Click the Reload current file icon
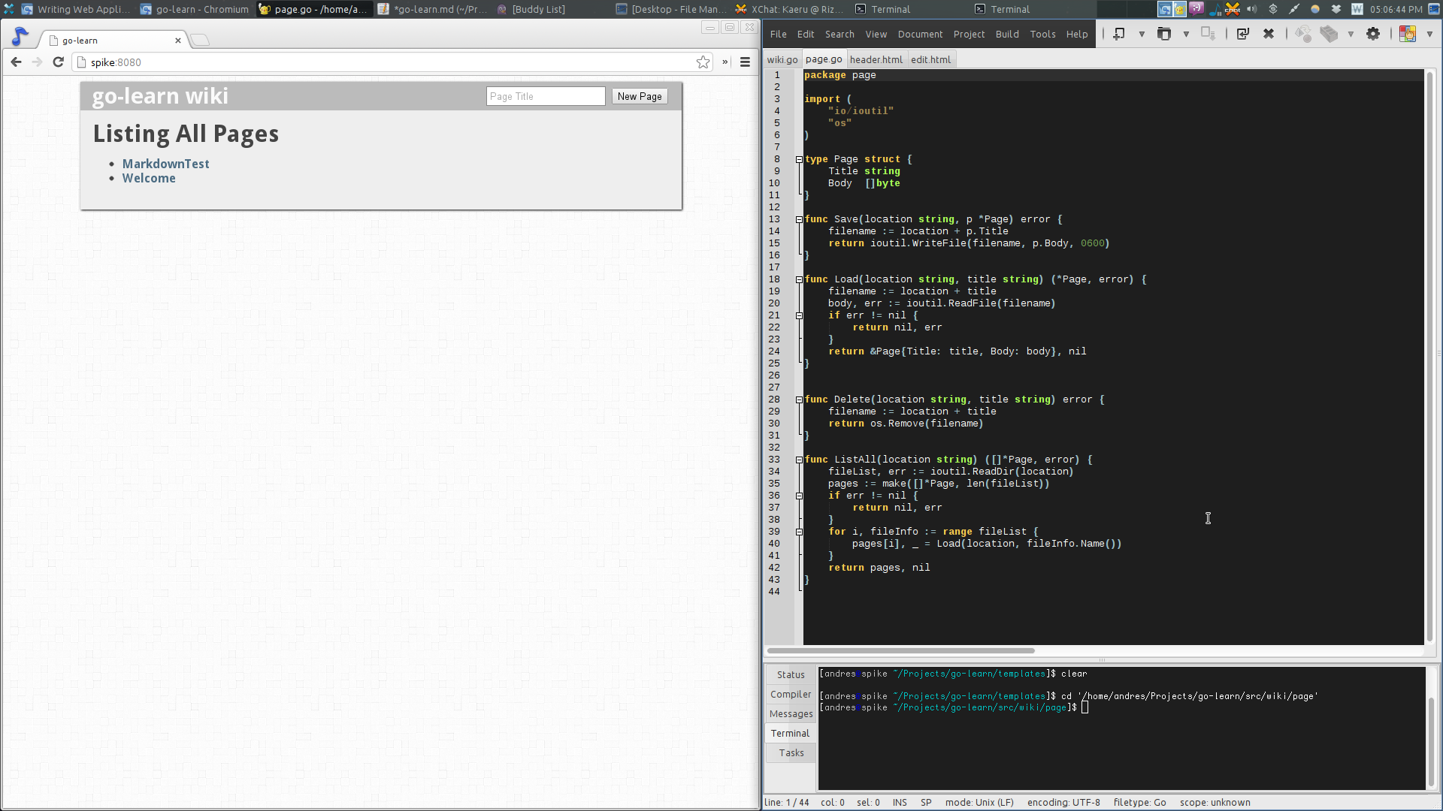 1242,34
